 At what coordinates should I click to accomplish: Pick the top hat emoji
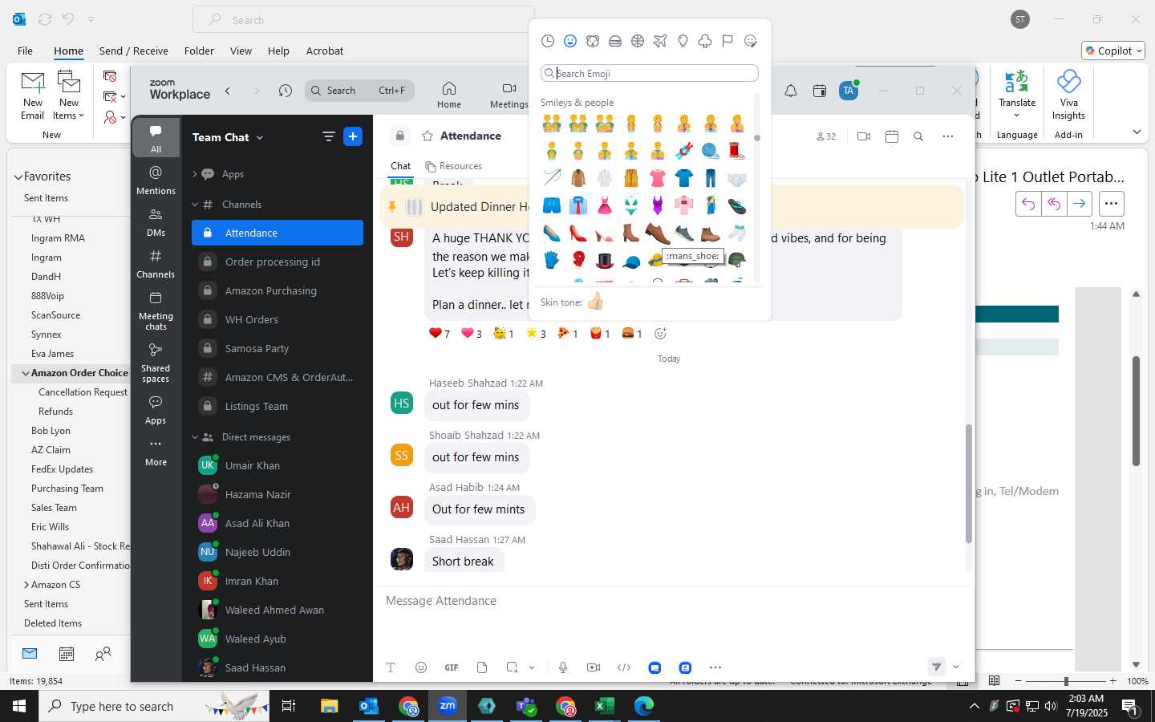coord(605,260)
